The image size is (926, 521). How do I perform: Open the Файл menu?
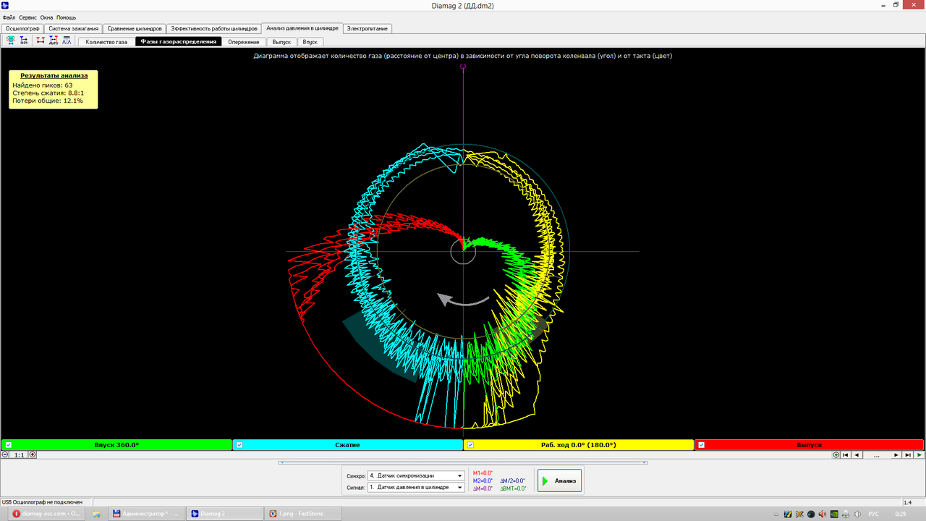click(9, 17)
